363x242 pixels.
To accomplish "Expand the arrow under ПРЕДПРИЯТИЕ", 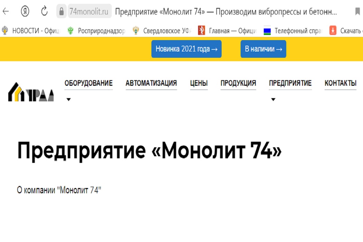I will pyautogui.click(x=273, y=100).
